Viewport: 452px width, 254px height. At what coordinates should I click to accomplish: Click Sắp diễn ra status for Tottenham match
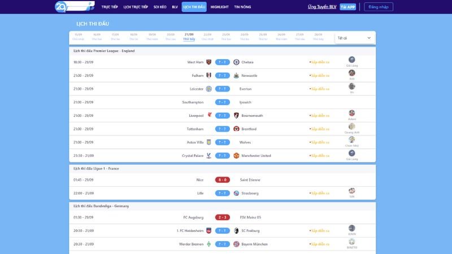pyautogui.click(x=319, y=129)
